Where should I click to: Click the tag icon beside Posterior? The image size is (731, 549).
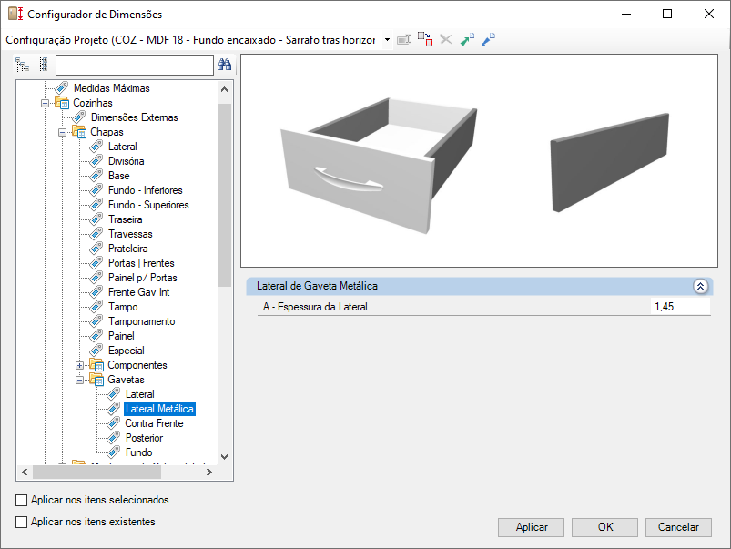pyautogui.click(x=113, y=438)
